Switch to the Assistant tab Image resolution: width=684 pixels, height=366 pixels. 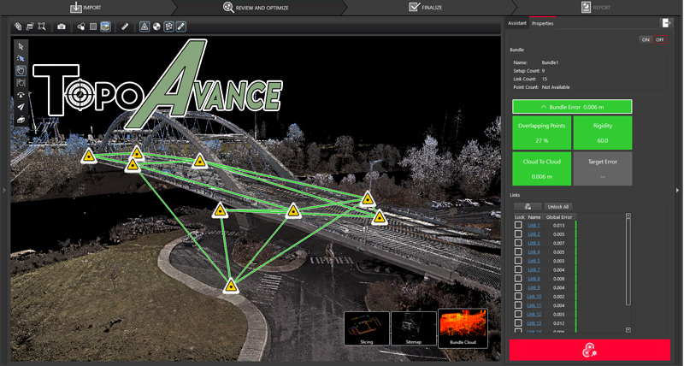[x=517, y=23]
